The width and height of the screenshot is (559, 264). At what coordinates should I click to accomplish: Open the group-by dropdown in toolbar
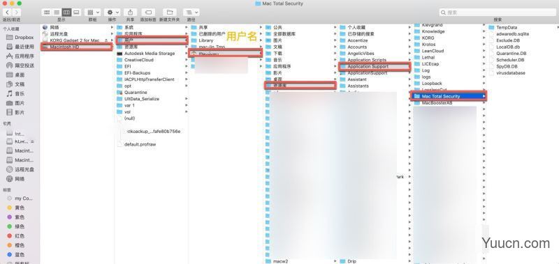pyautogui.click(x=93, y=13)
